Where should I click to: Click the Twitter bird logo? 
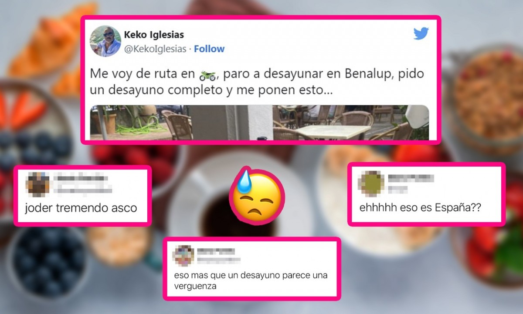click(x=421, y=34)
